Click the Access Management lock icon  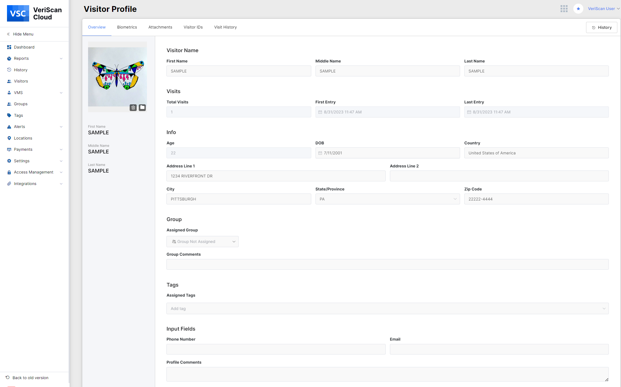(9, 172)
